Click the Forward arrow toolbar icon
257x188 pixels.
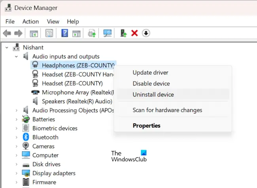tap(18, 34)
